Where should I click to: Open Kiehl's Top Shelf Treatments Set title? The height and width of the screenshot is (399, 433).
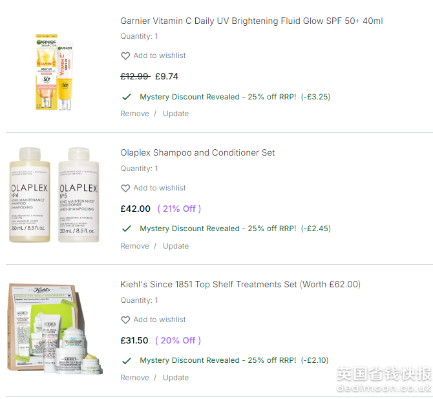coord(240,284)
